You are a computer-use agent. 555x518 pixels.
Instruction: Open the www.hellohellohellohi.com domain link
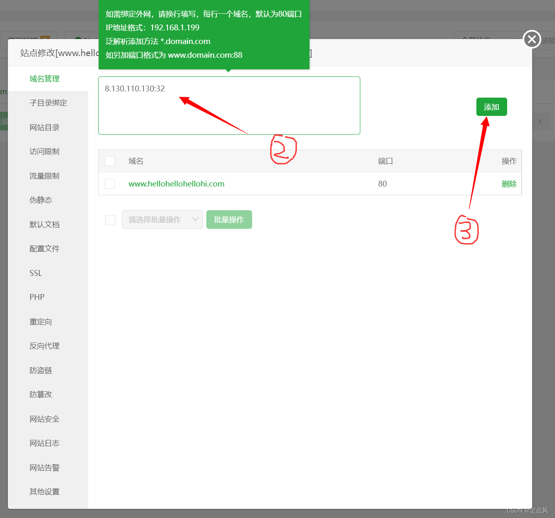(x=176, y=184)
